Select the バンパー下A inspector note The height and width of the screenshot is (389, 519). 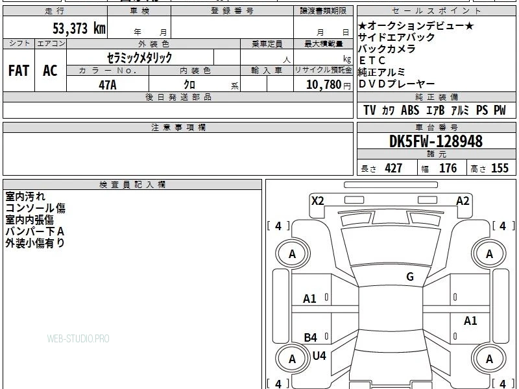pyautogui.click(x=35, y=231)
